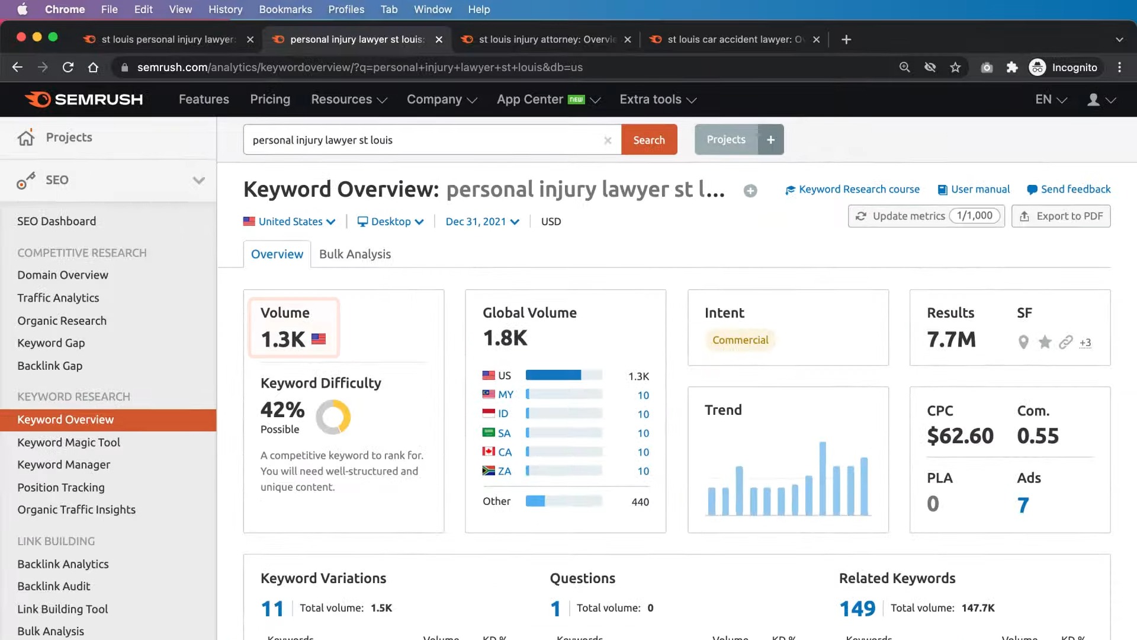The image size is (1137, 640).
Task: Reveal +3 more SERP features
Action: pyautogui.click(x=1085, y=343)
